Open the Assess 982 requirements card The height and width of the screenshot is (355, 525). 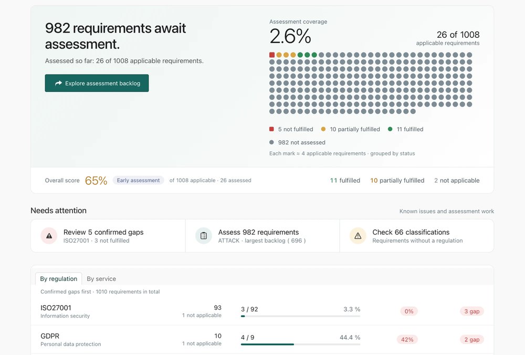click(262, 236)
